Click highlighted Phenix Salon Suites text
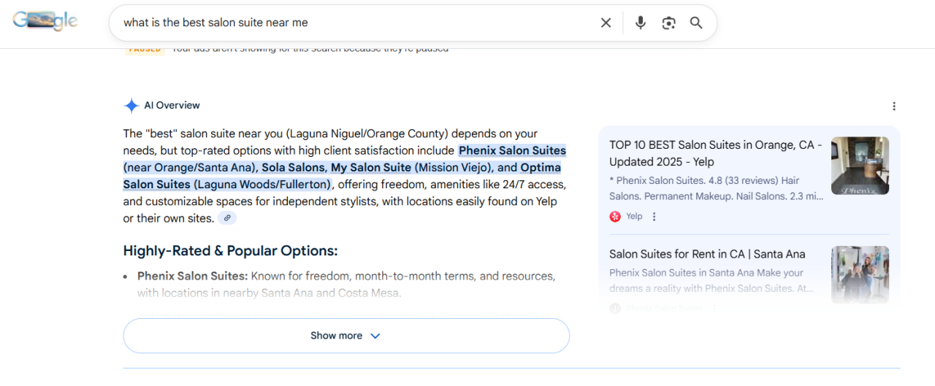This screenshot has width=935, height=386. [x=512, y=151]
